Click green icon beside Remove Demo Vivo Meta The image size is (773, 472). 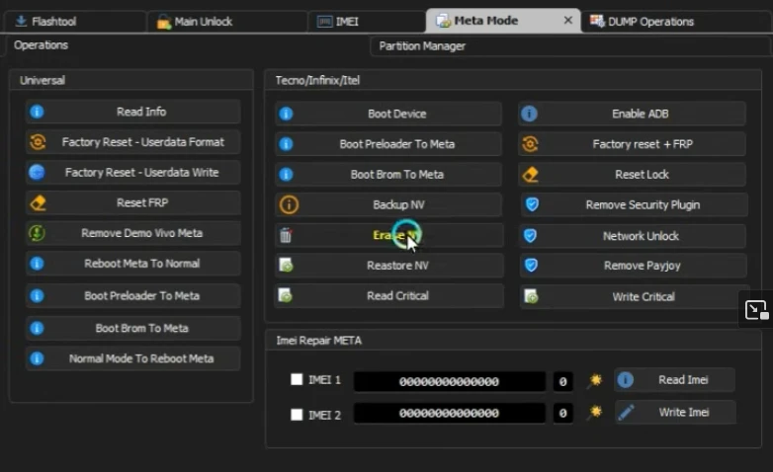pos(37,233)
